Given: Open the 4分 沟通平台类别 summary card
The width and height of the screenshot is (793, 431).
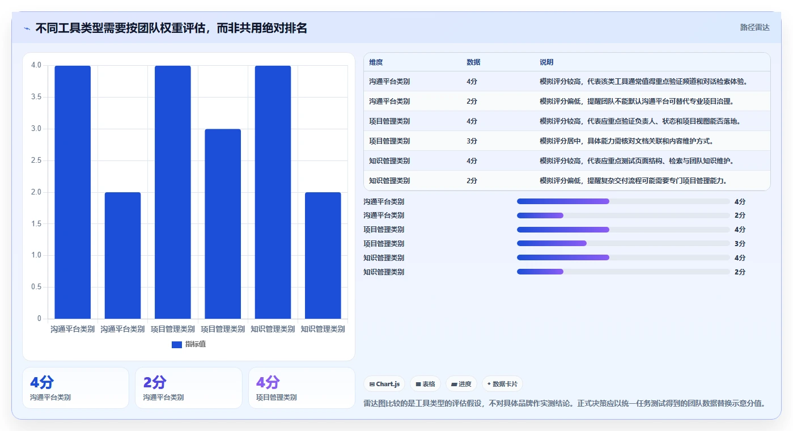Looking at the screenshot, I should point(76,388).
